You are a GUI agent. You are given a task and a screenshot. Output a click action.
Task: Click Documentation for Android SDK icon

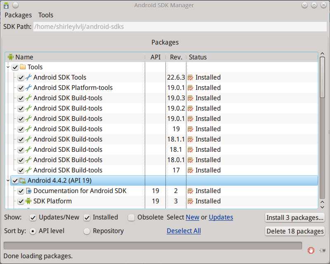click(x=28, y=191)
